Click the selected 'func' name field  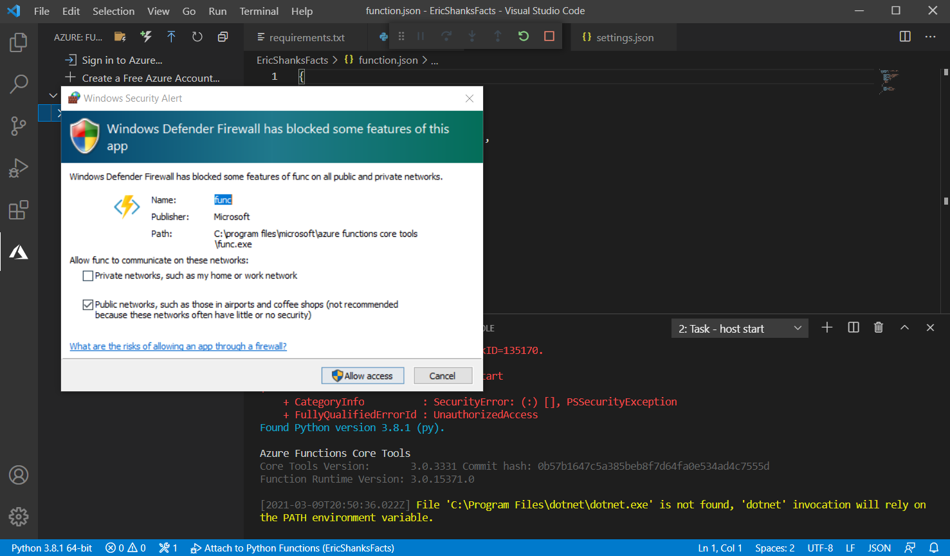click(223, 200)
